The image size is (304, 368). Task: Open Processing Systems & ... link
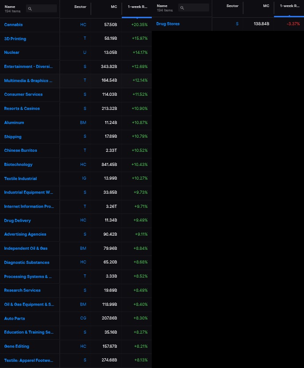28,277
